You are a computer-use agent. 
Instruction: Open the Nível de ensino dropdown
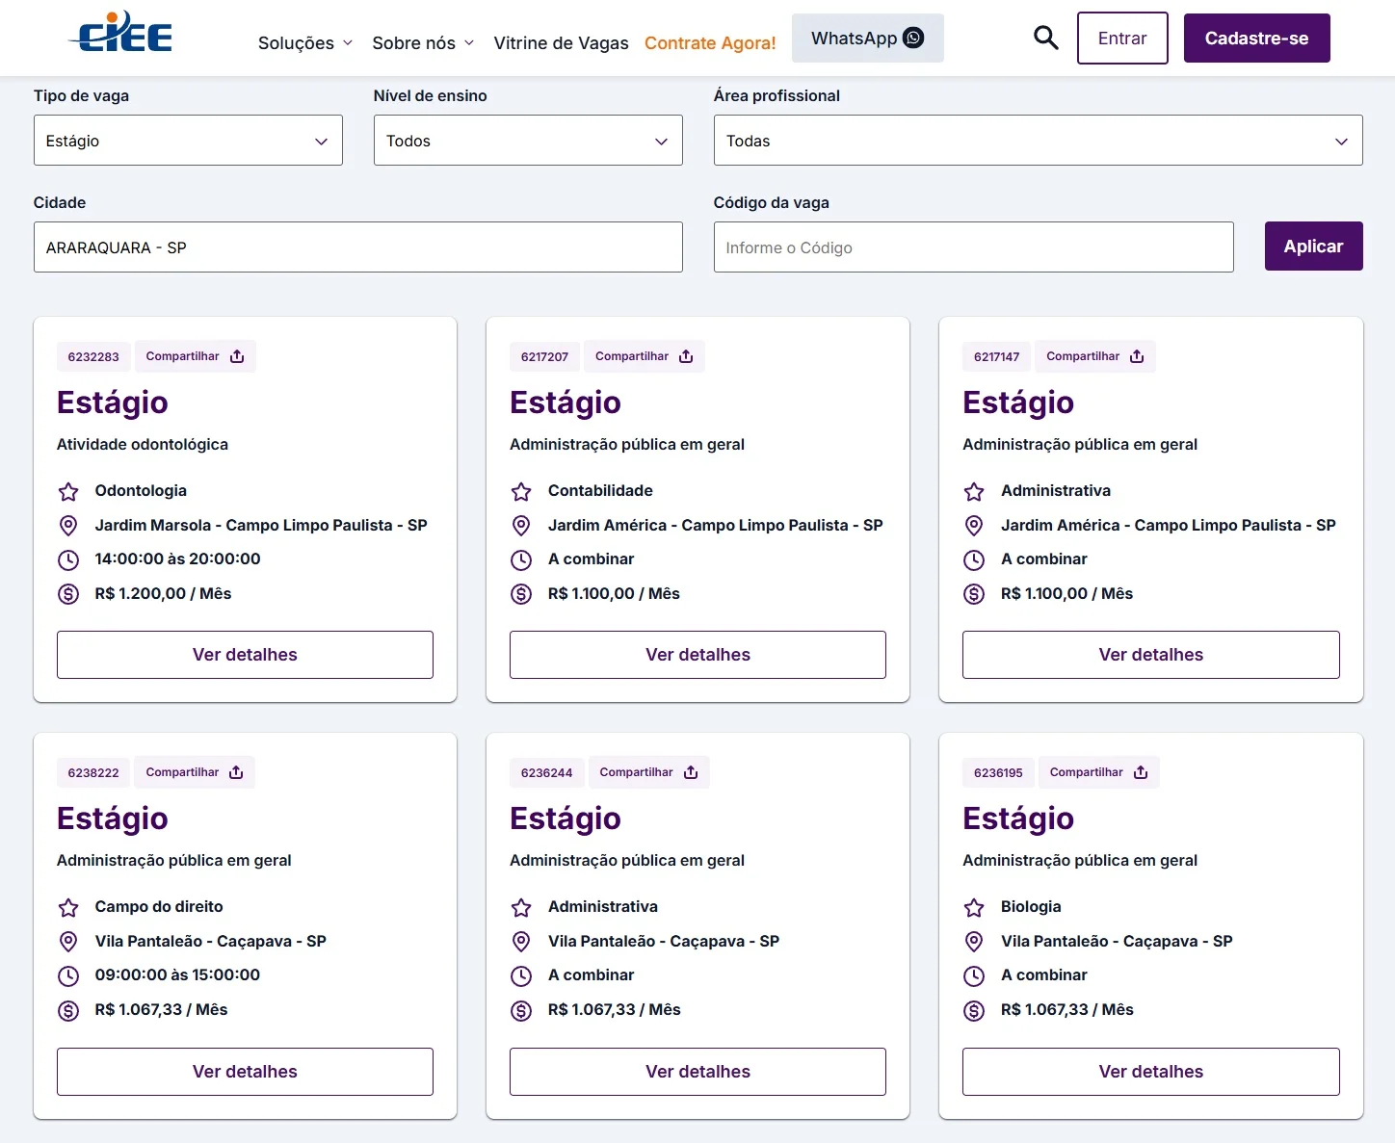pyautogui.click(x=528, y=141)
